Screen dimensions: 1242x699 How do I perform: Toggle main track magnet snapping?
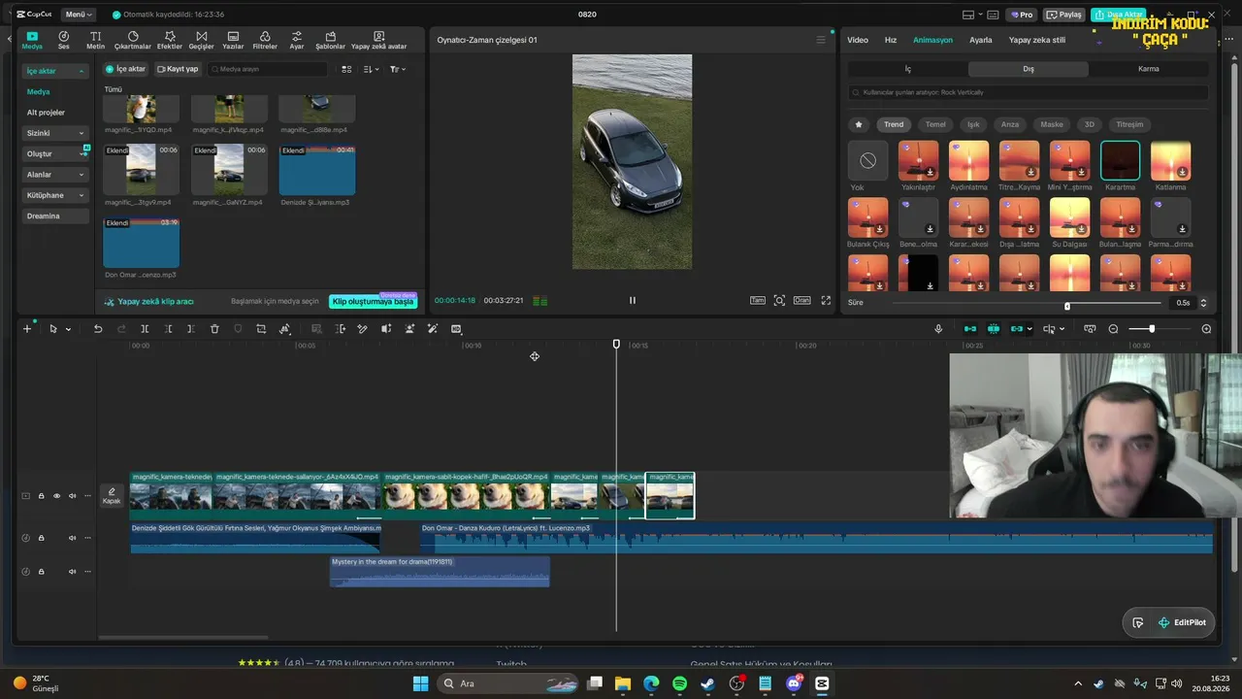click(x=969, y=329)
